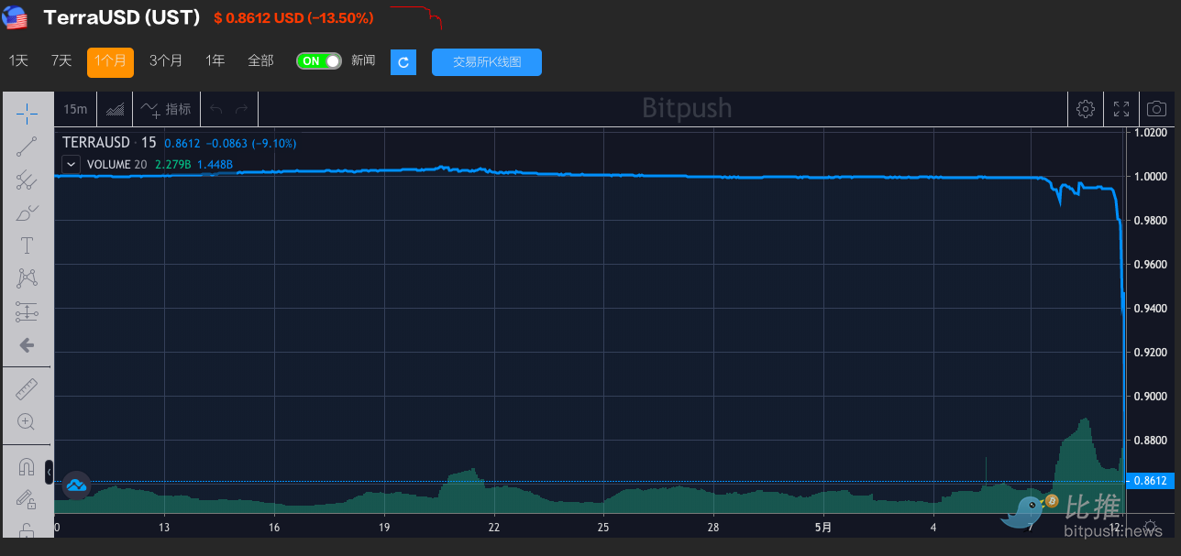Select the pitchfork drawing tool
This screenshot has height=556, width=1181.
(27, 180)
